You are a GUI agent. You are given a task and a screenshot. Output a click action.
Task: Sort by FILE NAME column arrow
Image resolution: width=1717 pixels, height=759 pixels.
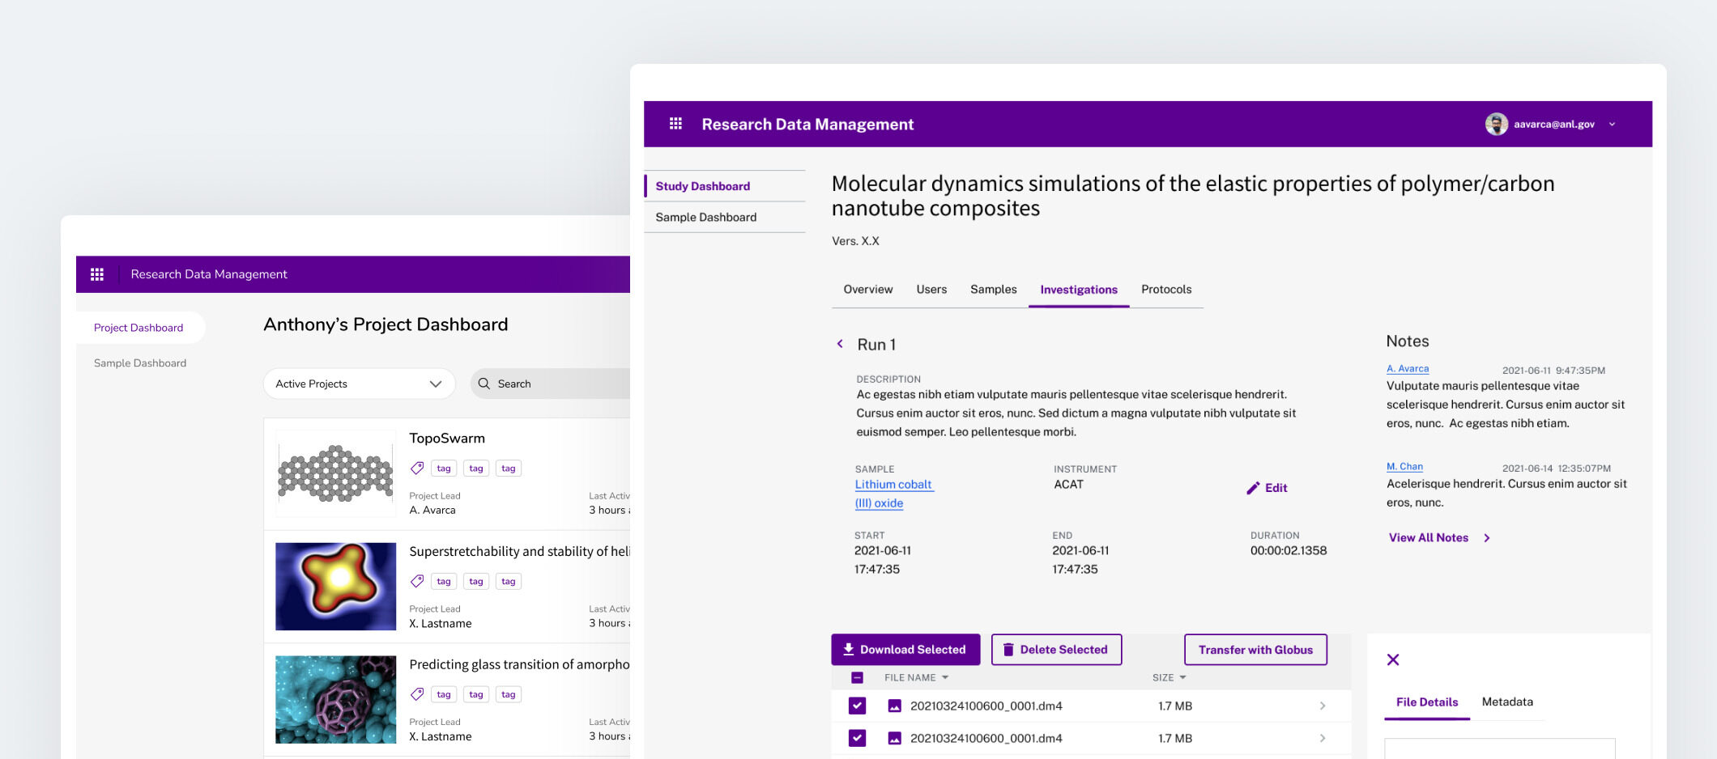(945, 678)
